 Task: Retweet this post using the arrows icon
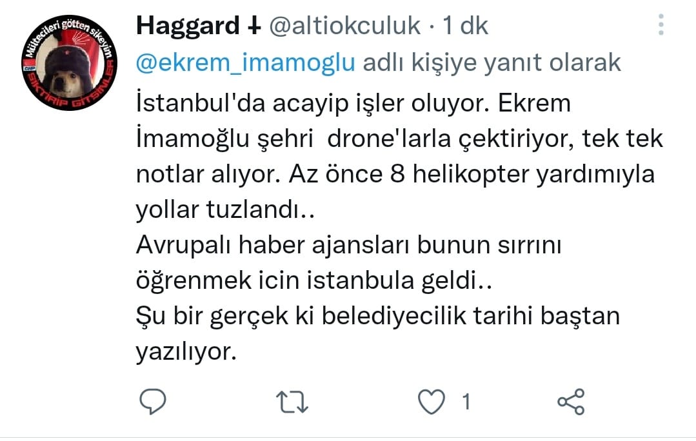point(292,402)
